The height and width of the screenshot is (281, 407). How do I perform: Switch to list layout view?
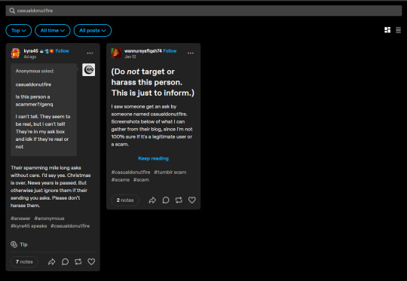398,30
